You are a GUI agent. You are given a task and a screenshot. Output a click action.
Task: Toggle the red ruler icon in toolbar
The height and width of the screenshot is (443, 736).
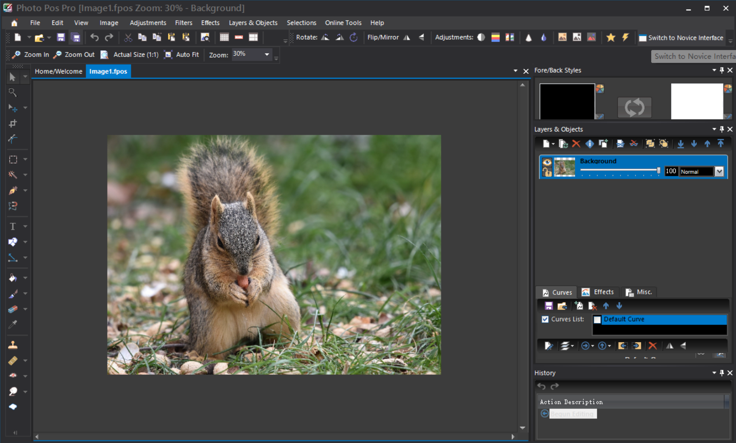[x=239, y=37]
